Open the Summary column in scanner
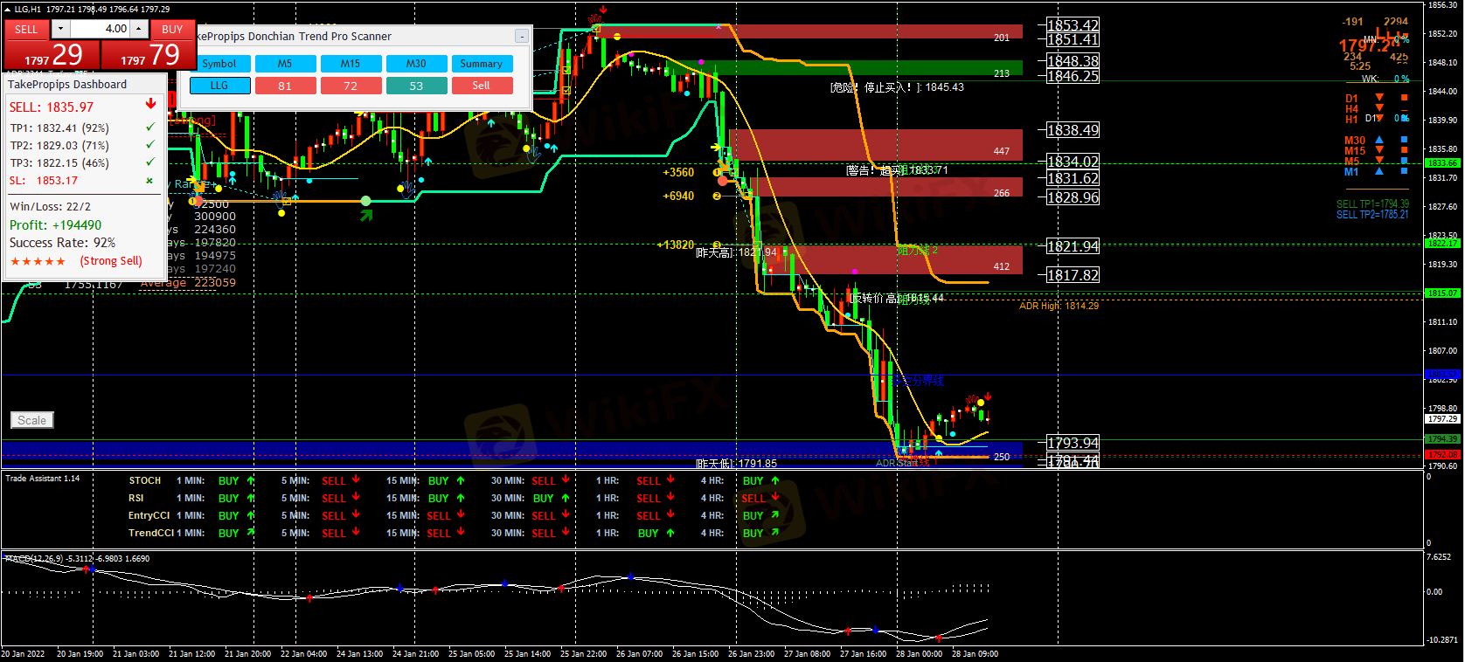Image resolution: width=1465 pixels, height=662 pixels. click(481, 64)
